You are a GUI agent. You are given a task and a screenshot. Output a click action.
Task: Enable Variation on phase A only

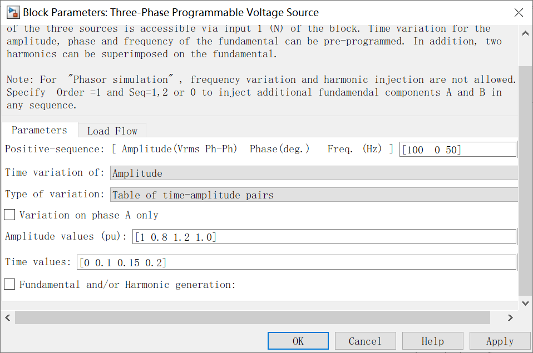[9, 214]
